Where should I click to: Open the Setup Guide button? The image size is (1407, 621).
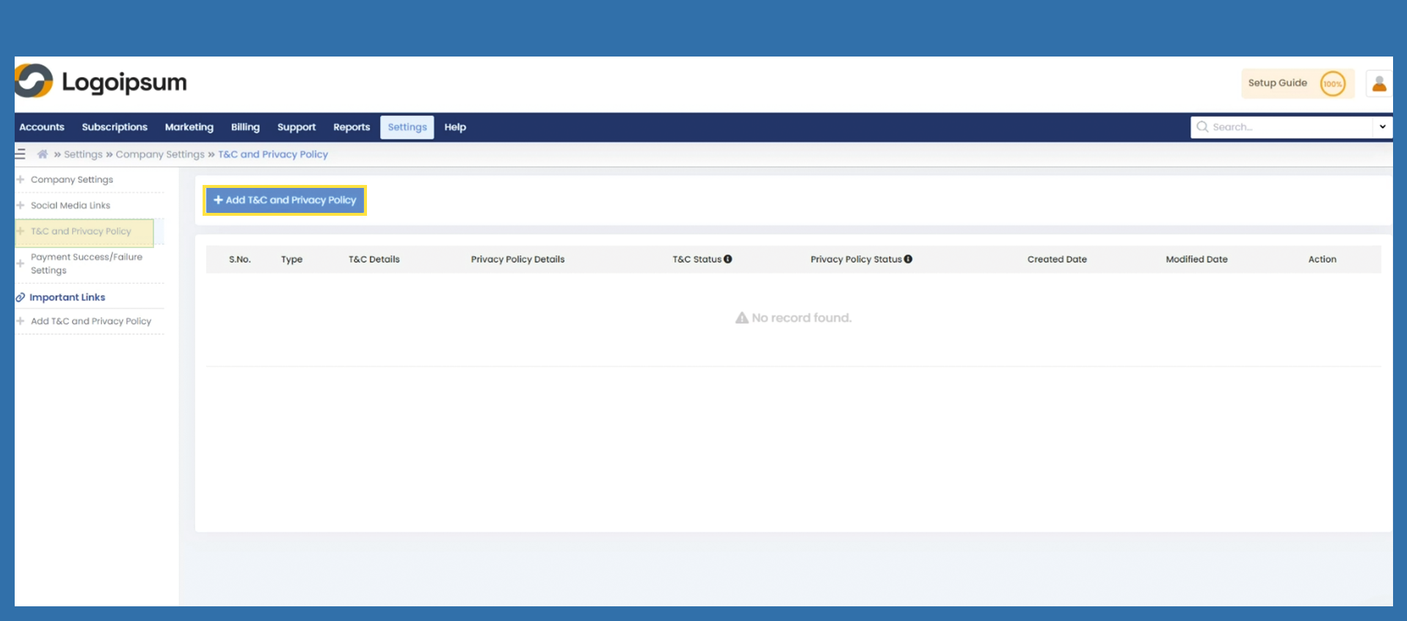pos(1277,83)
